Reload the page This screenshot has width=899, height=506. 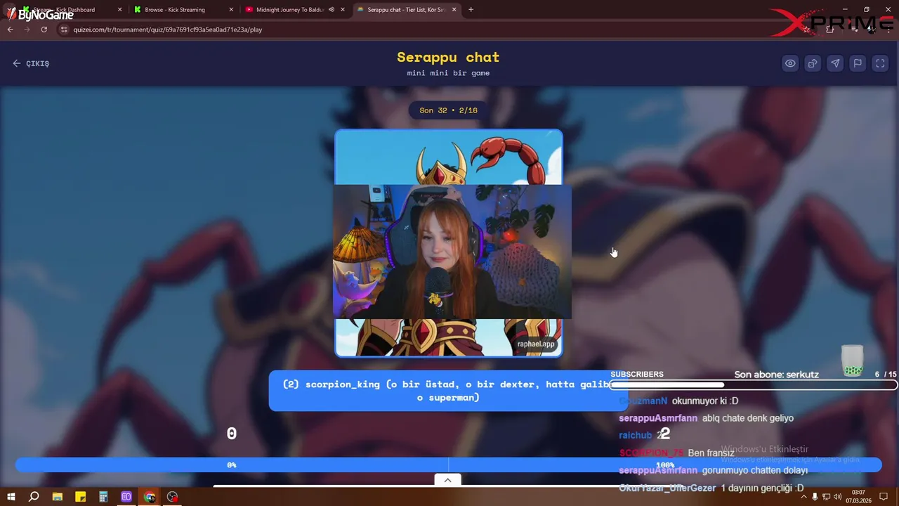click(44, 30)
